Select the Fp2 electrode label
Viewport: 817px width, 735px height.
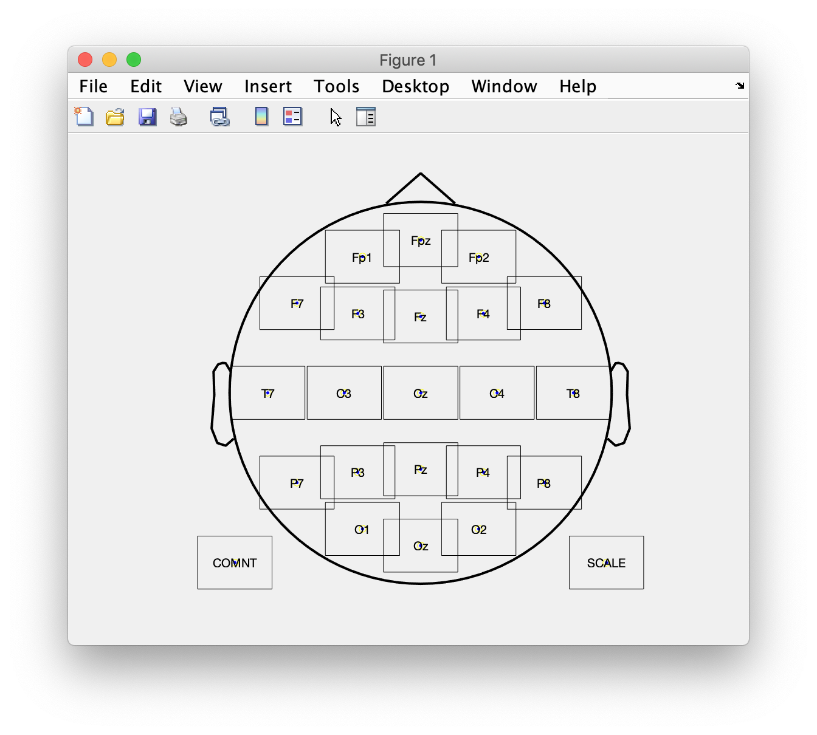(479, 258)
